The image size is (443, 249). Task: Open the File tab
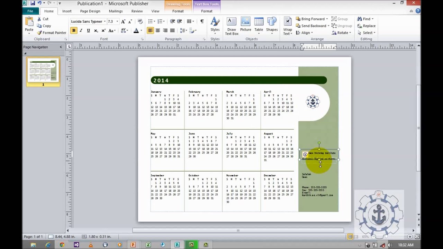coord(30,11)
